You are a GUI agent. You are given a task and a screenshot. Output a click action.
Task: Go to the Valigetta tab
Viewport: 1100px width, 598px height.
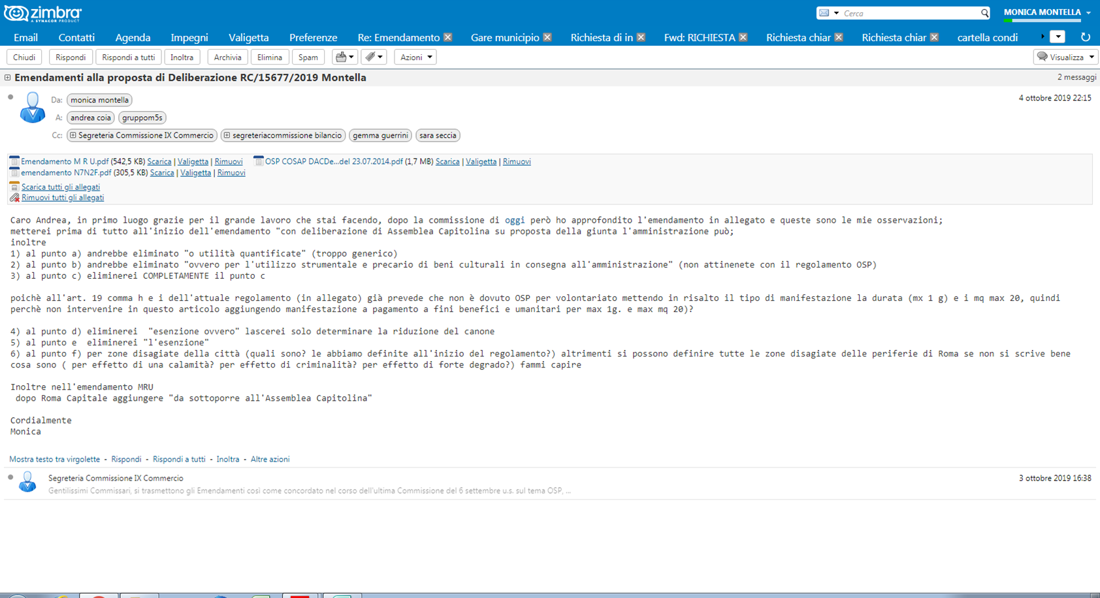tap(248, 37)
